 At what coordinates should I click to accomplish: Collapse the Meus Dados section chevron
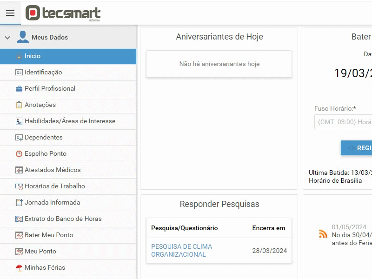pos(7,38)
